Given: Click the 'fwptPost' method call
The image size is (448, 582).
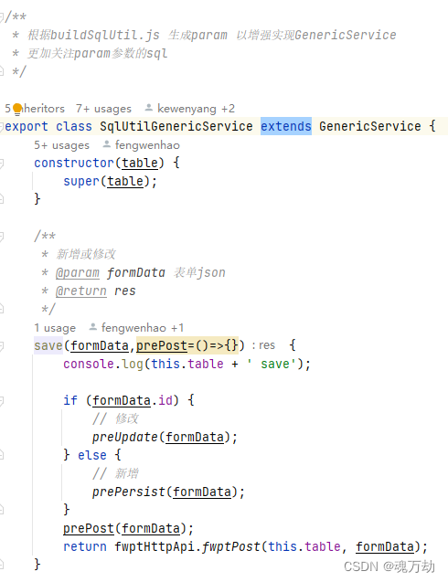Looking at the screenshot, I should (x=231, y=547).
